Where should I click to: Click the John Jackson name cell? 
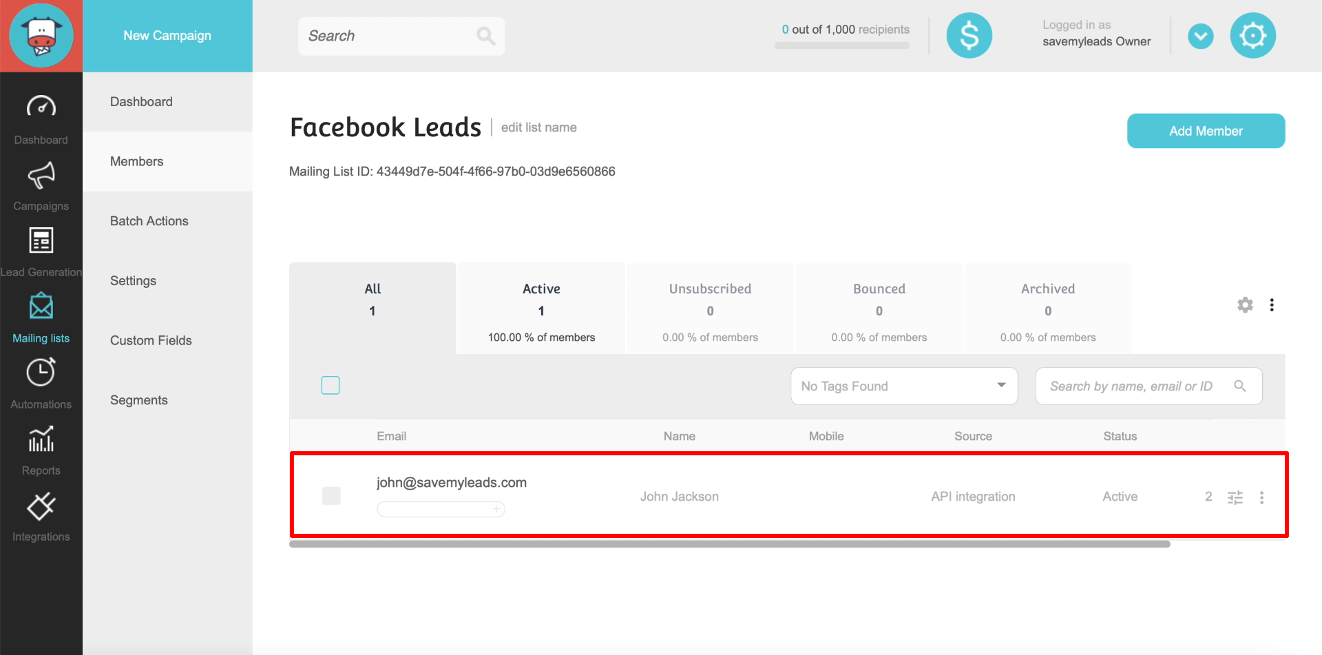pos(680,497)
